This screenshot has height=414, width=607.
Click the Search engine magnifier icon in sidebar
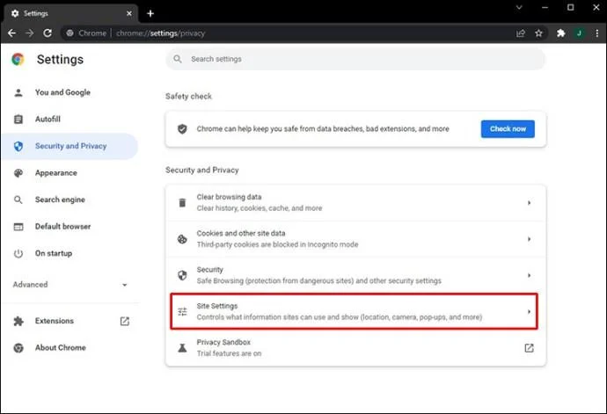point(18,200)
